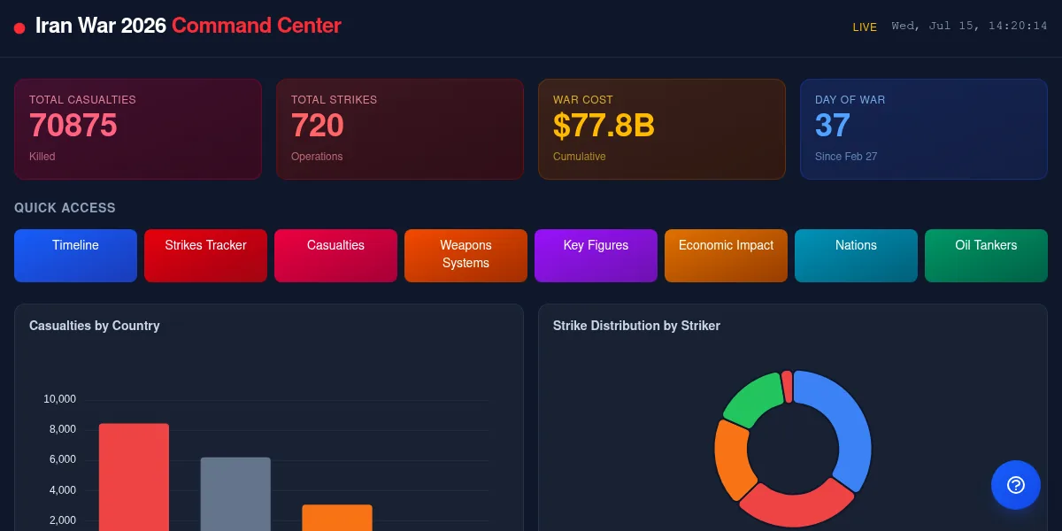Click the Killed caption text
Screen dimensions: 1062x531
(42, 157)
